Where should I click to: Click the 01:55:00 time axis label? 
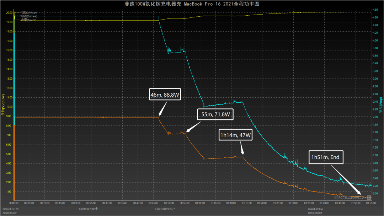(x=371, y=203)
